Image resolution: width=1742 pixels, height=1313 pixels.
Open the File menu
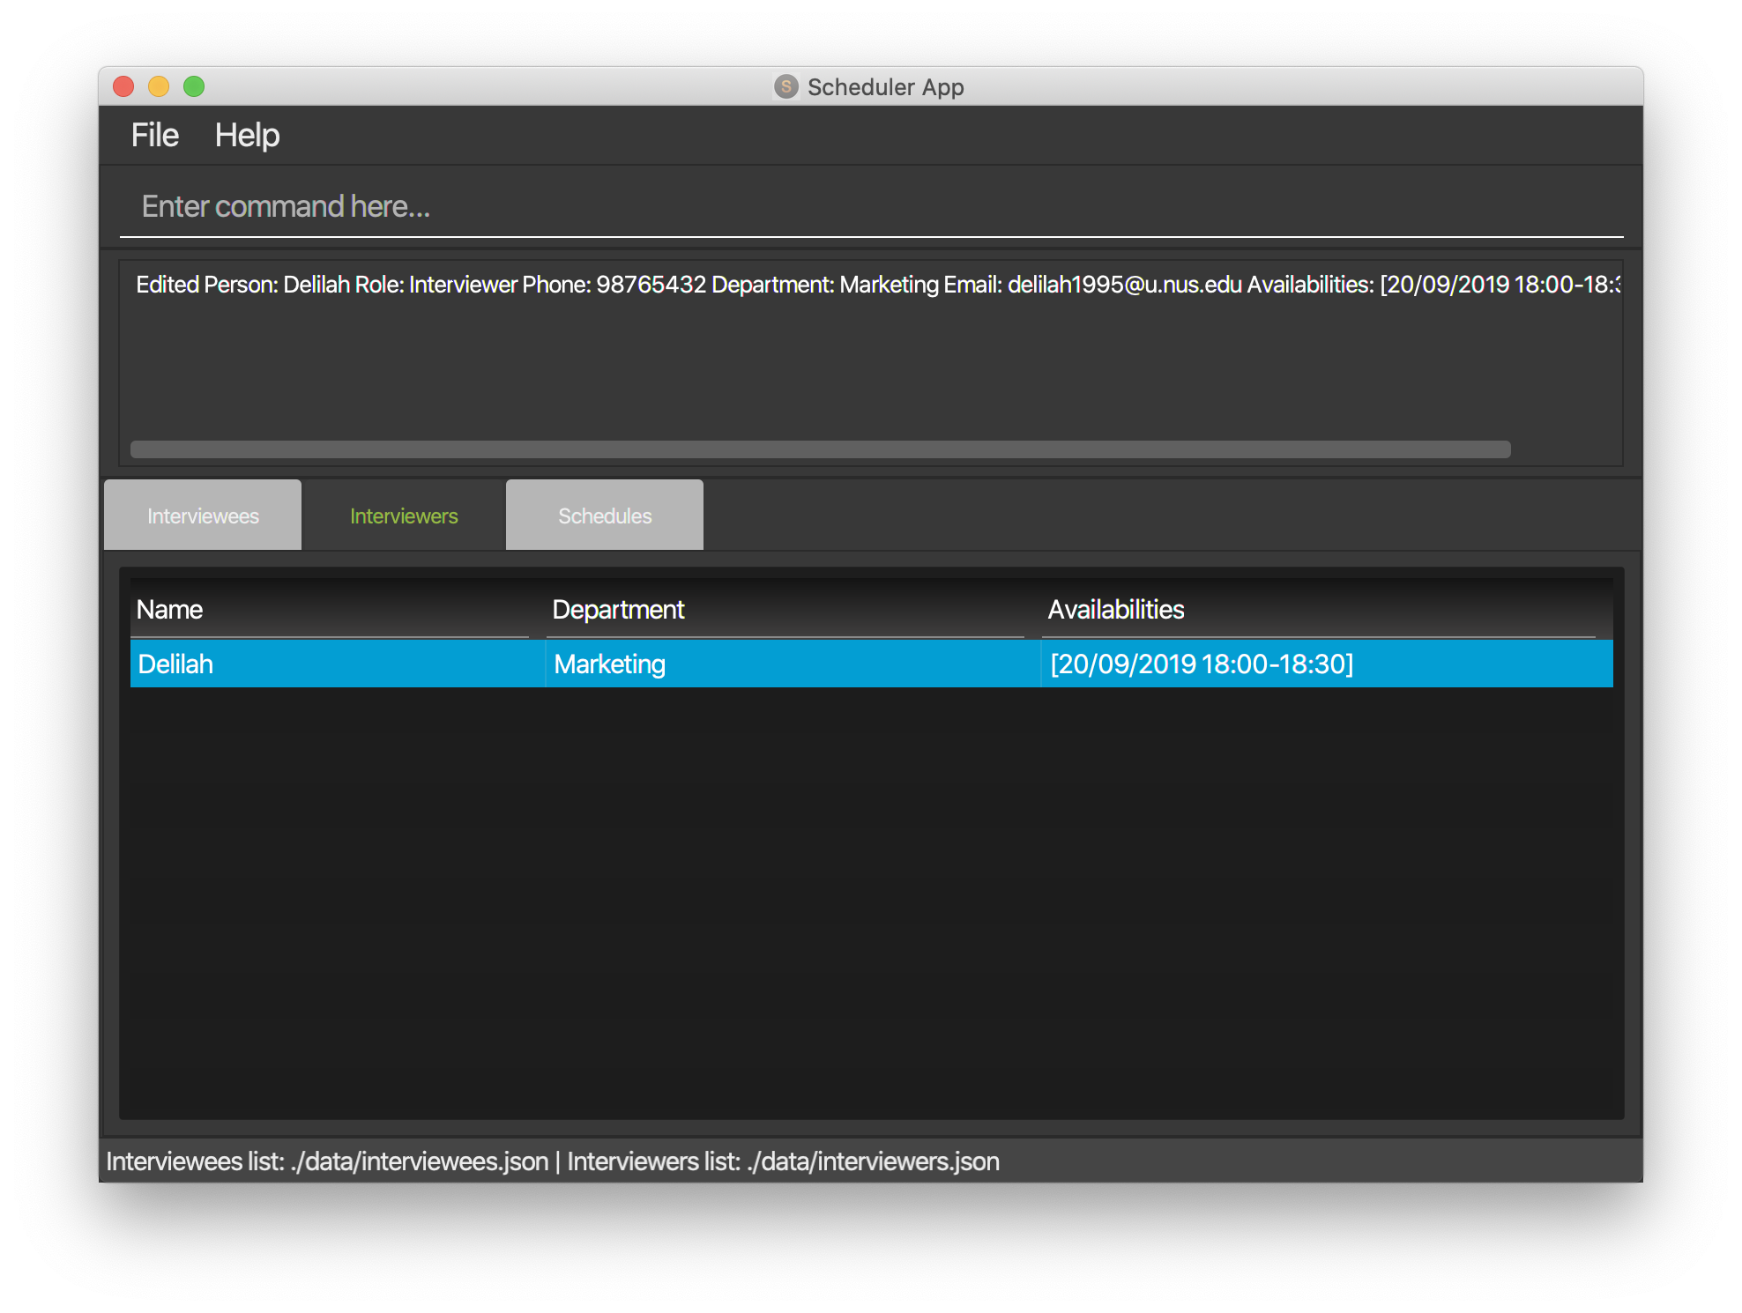click(x=154, y=135)
